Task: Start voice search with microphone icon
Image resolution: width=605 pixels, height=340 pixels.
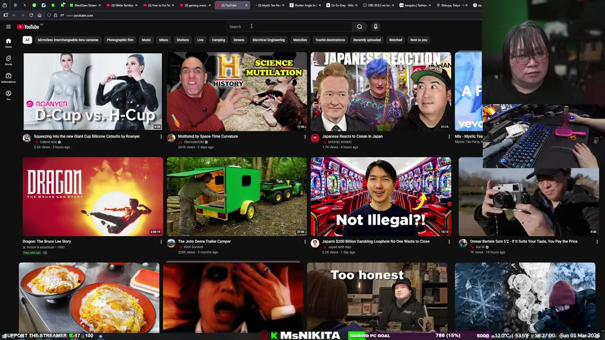Action: pos(375,27)
